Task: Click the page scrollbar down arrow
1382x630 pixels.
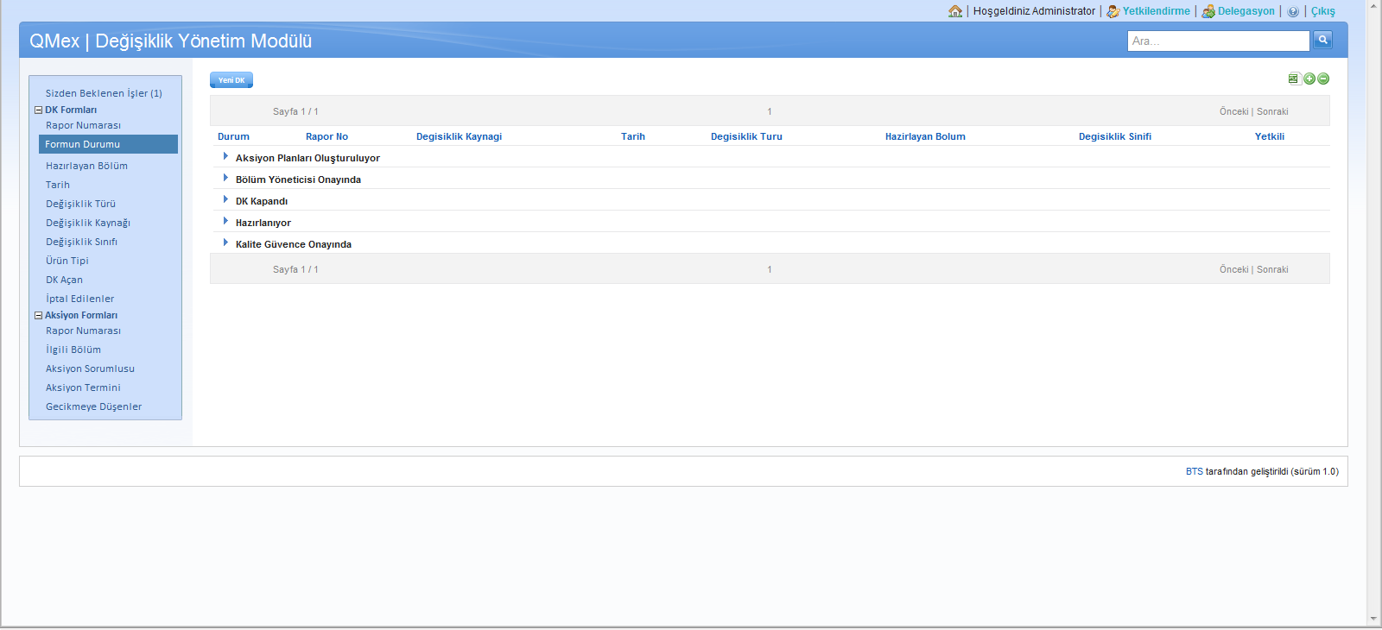Action: [1374, 619]
